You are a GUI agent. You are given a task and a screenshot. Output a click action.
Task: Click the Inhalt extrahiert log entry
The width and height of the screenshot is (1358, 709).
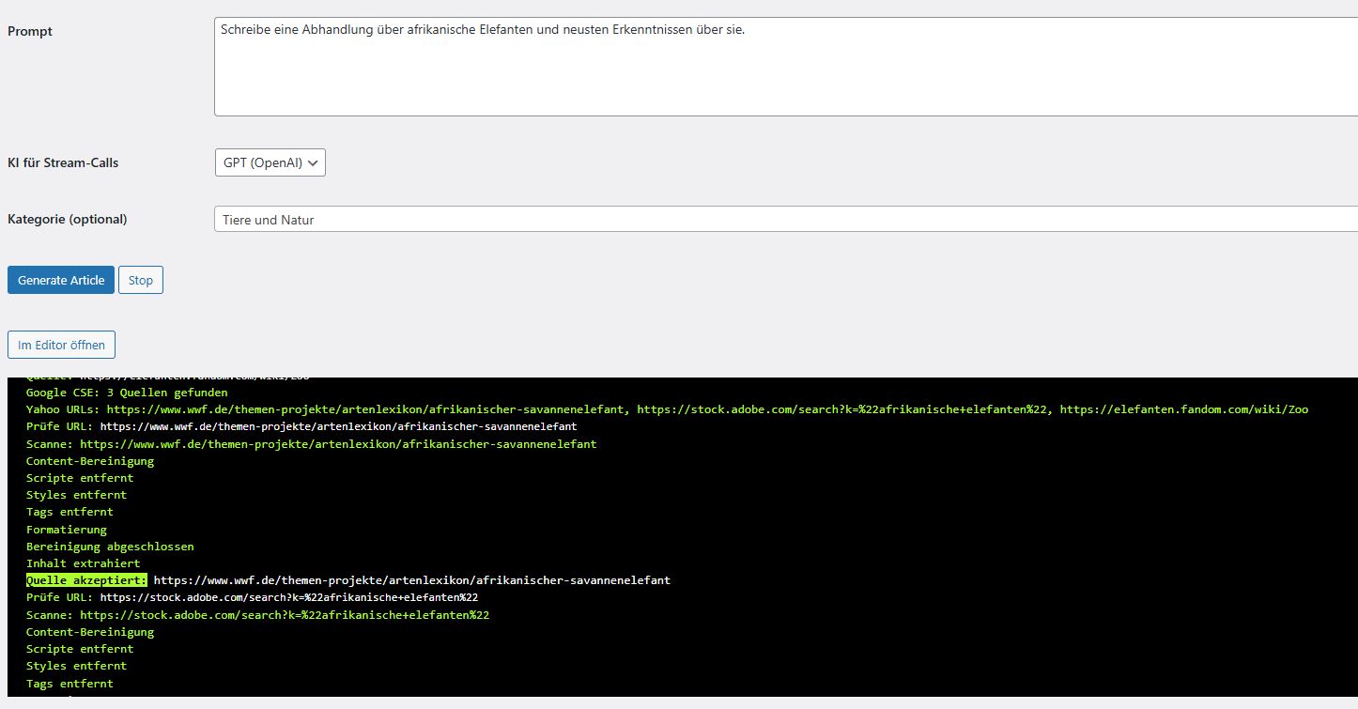click(x=83, y=563)
